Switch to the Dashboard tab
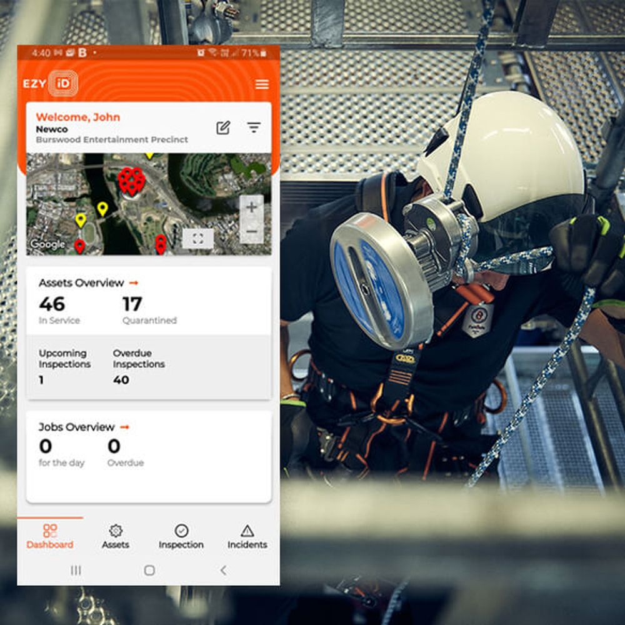 point(50,536)
